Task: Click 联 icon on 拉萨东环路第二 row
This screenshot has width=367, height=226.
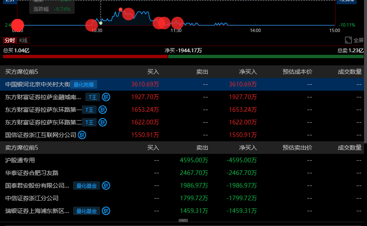Action: click(x=103, y=122)
